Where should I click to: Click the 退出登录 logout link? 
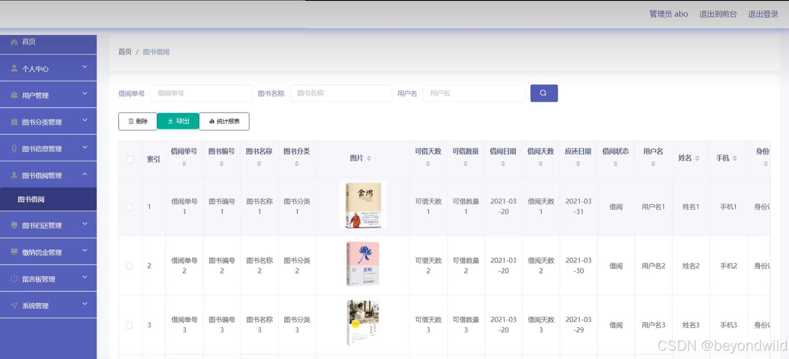[x=763, y=14]
